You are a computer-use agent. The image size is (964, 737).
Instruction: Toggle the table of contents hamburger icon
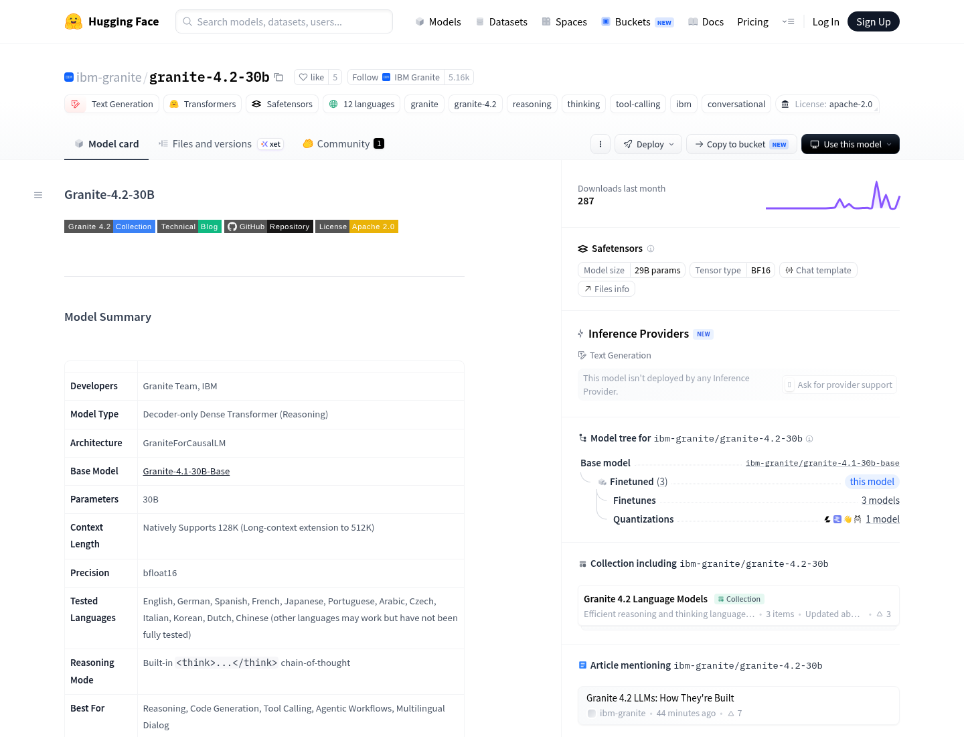pos(38,195)
